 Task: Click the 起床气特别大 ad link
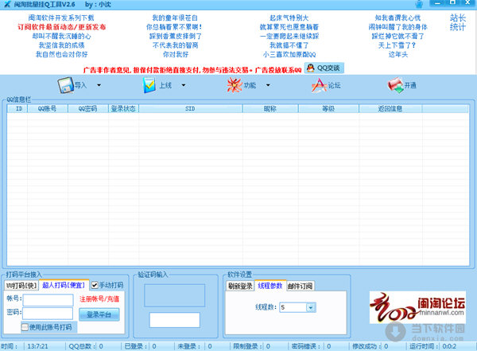click(x=289, y=18)
